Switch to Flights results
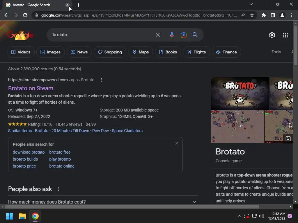Screen dimensions: 298x223 click(x=196, y=52)
